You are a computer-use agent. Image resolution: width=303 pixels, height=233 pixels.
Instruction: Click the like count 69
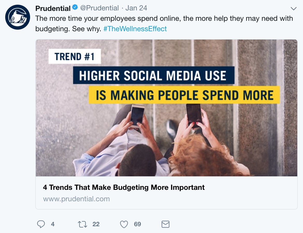[x=137, y=224]
